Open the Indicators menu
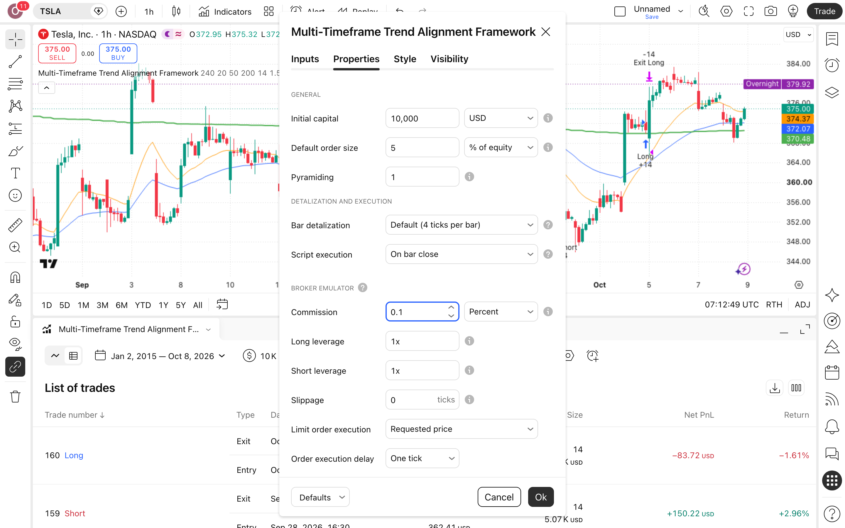The width and height of the screenshot is (845, 528). click(x=224, y=11)
